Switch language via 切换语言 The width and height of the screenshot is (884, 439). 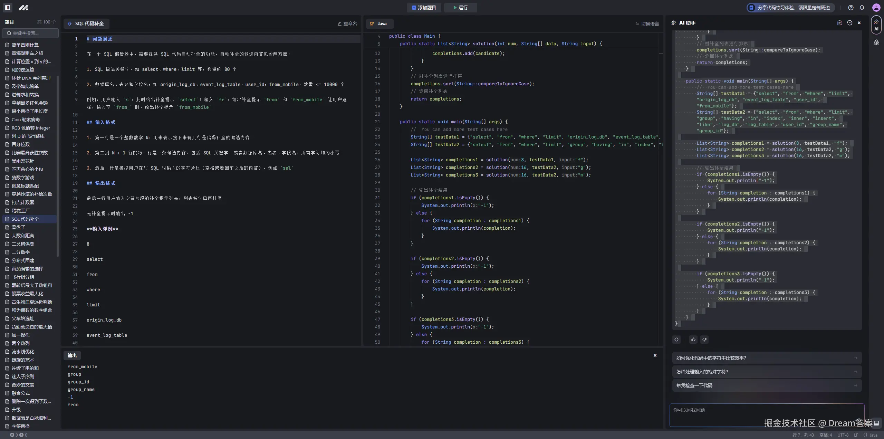tap(647, 24)
